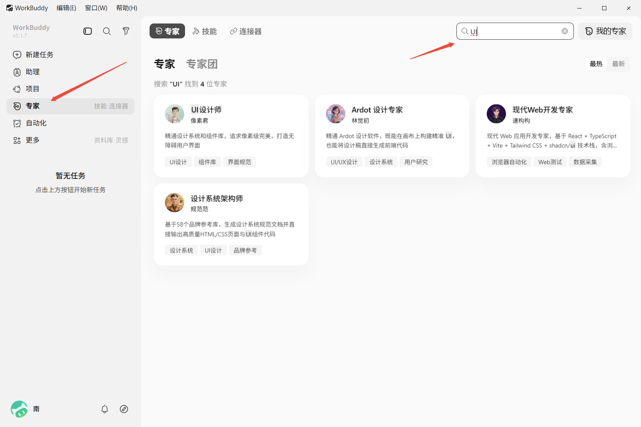Click the 林觉初 subtitle

coord(360,121)
